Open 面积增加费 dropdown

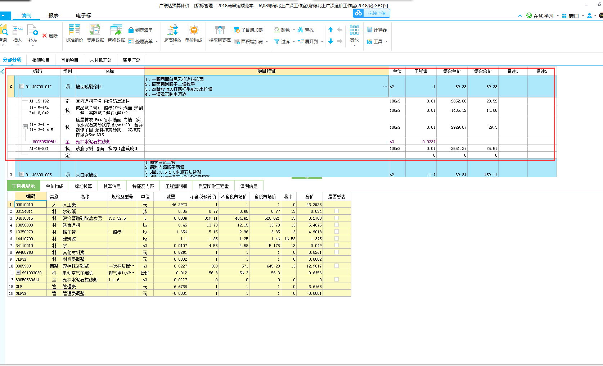(x=267, y=42)
